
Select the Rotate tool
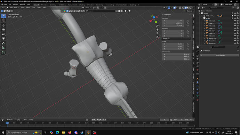[x=3, y=29]
